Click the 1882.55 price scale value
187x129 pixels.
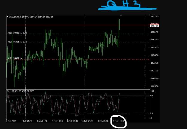click(155, 40)
